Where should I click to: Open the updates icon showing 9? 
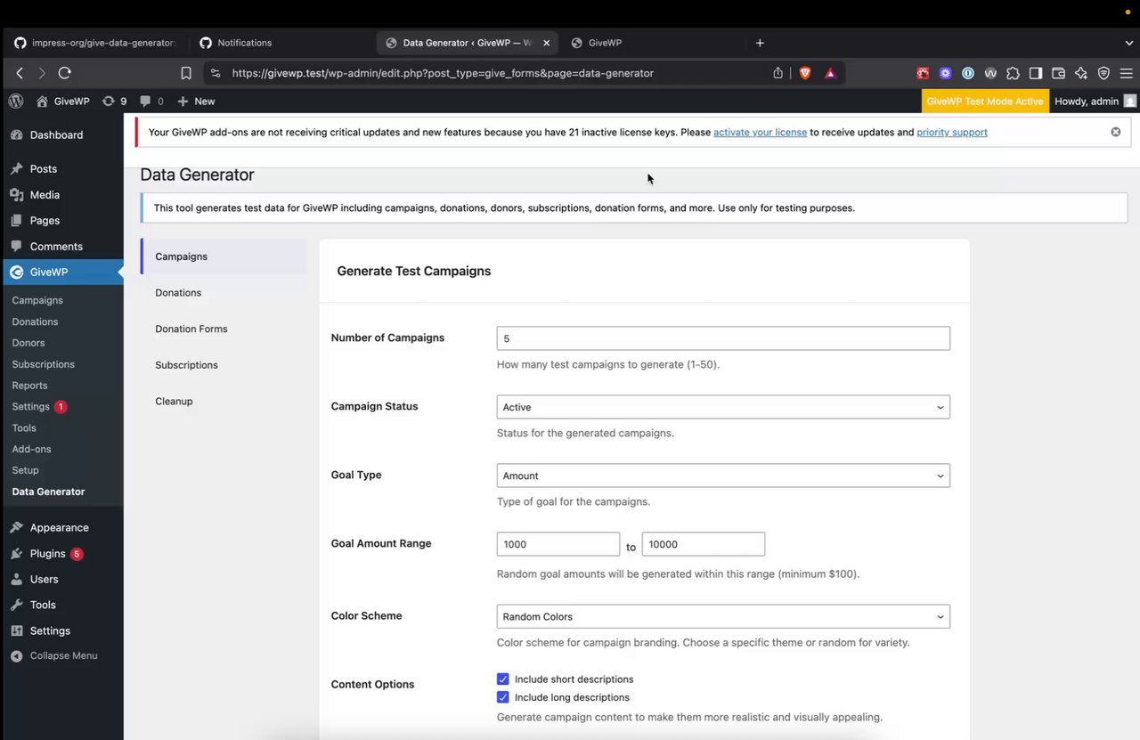coord(115,102)
